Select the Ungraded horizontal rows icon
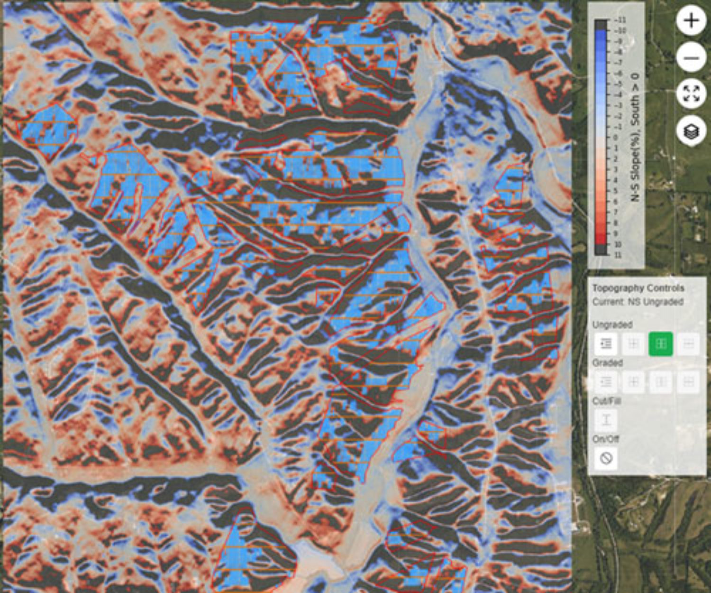This screenshot has width=711, height=593. 688,343
